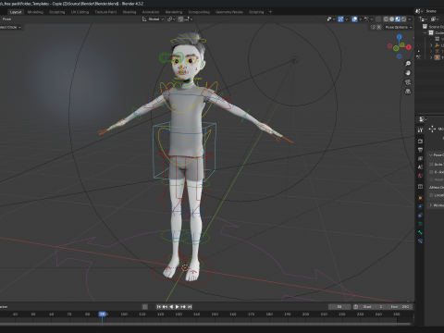The image size is (444, 333).
Task: Open the Output properties tab
Action: click(420, 150)
